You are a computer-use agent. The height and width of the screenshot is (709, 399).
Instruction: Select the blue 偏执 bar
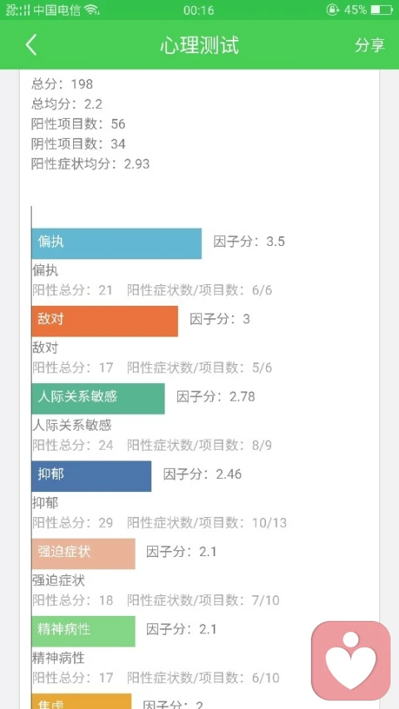click(x=116, y=244)
